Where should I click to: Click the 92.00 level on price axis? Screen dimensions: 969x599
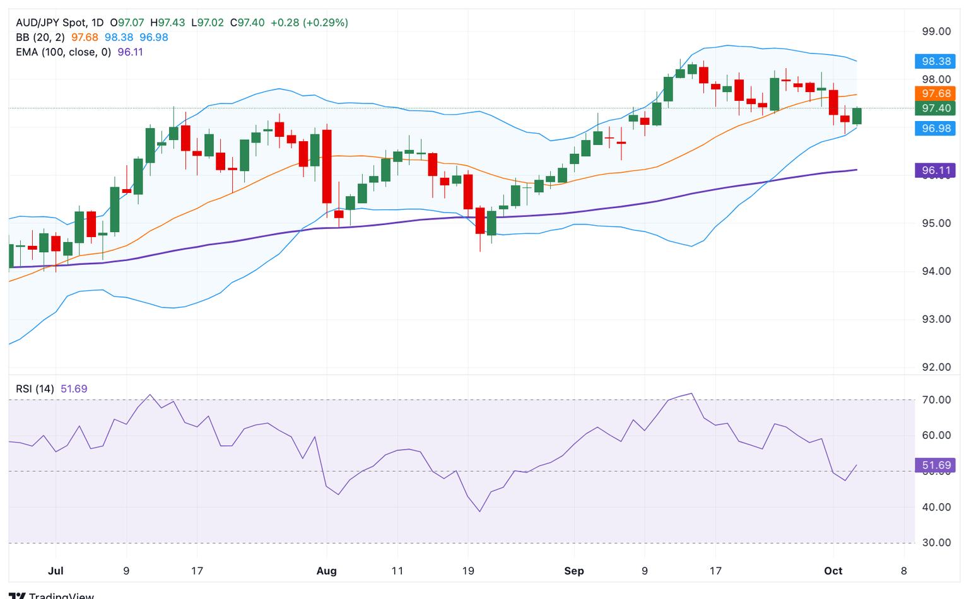936,367
